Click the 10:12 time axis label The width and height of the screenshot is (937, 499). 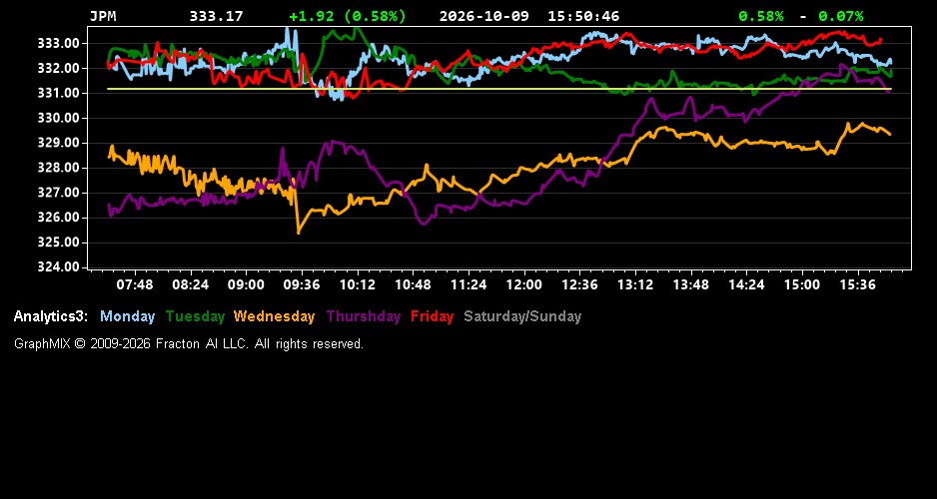[358, 285]
